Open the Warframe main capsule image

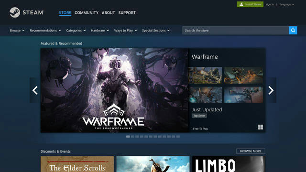(114, 90)
